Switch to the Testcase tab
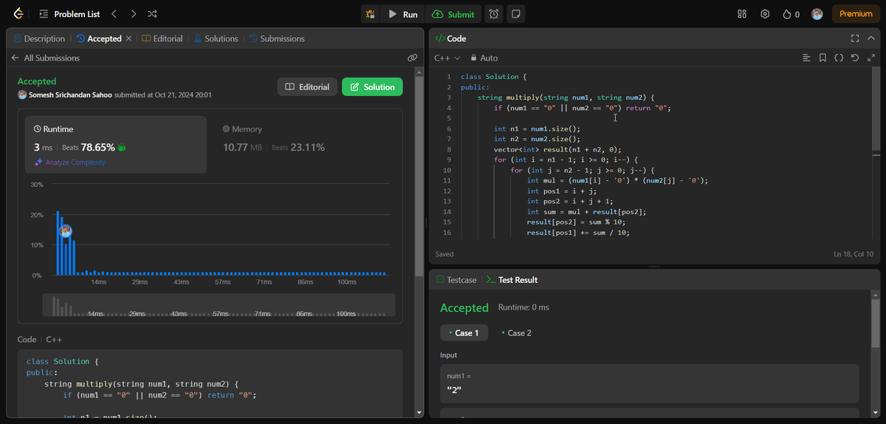The width and height of the screenshot is (886, 424). 456,280
